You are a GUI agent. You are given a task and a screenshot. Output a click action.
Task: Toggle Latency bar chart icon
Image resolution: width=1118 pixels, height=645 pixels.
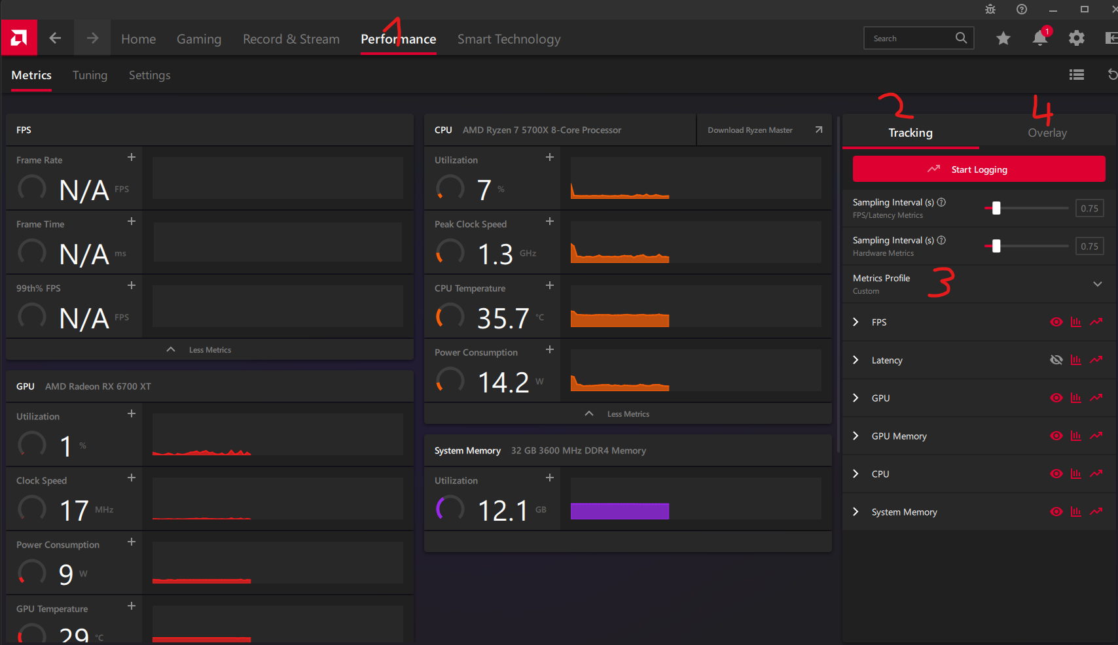[x=1075, y=360]
